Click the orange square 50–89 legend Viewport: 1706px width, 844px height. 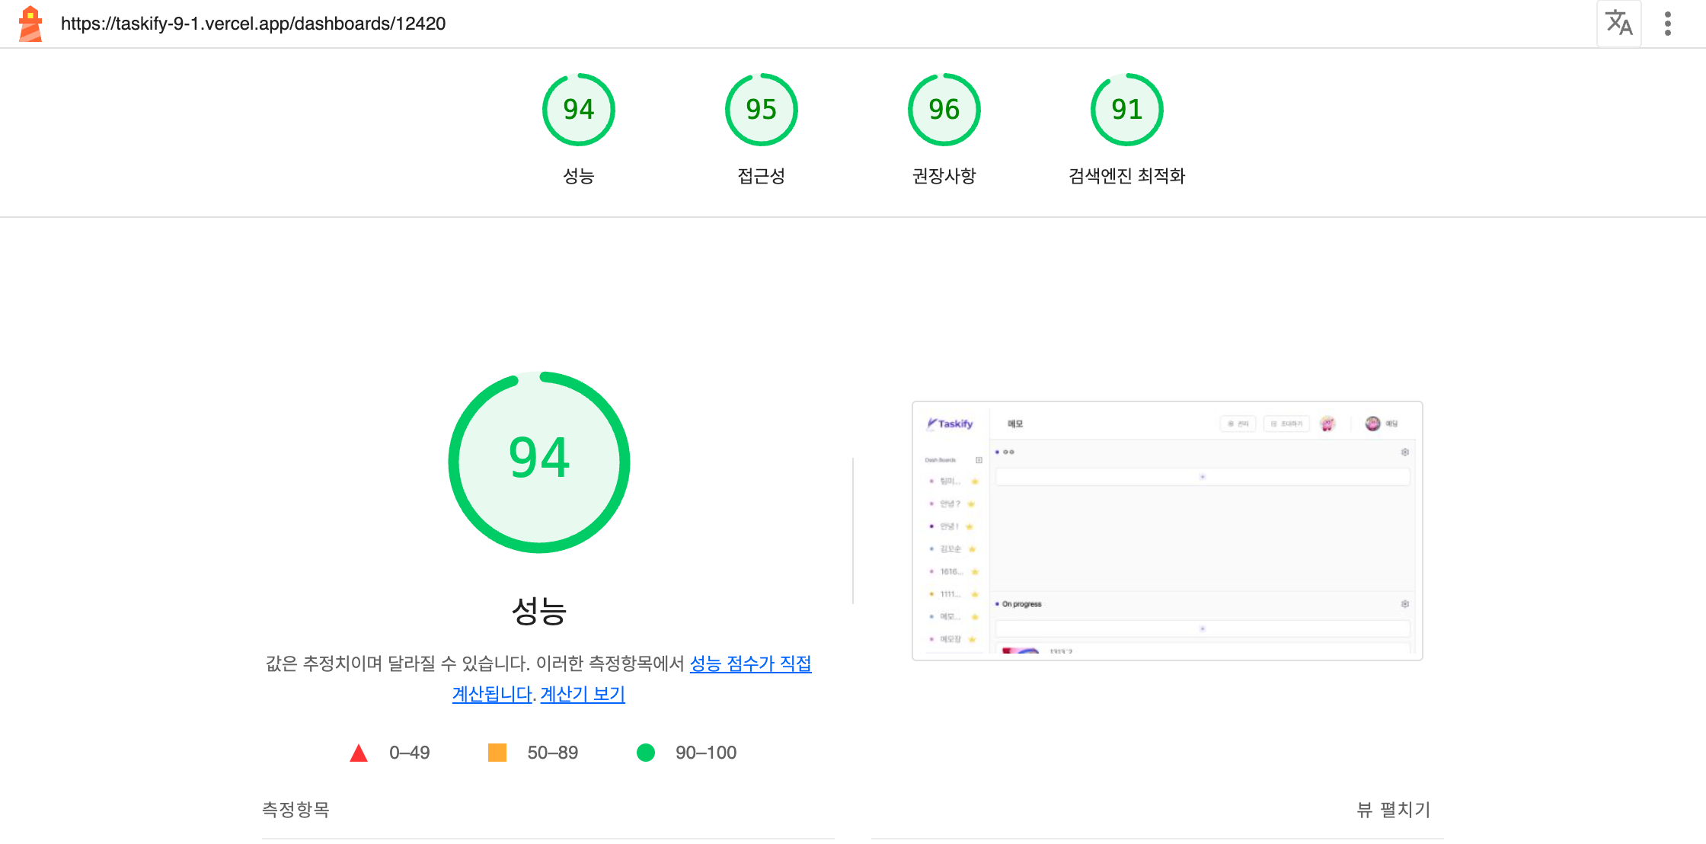(x=497, y=753)
